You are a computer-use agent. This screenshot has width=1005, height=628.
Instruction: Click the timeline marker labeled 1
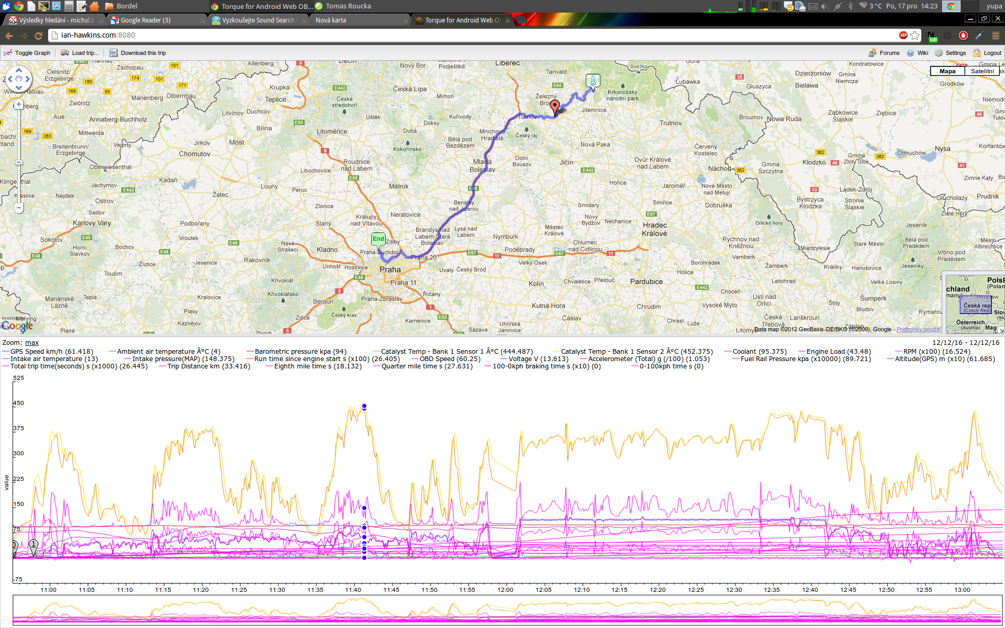click(33, 546)
